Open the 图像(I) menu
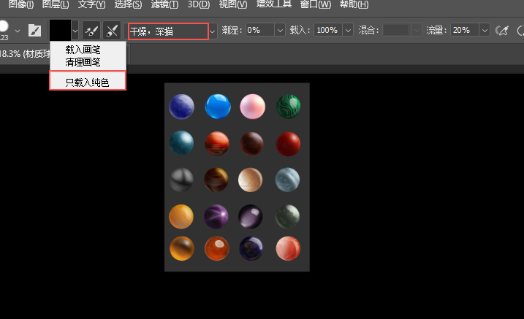 coord(21,4)
